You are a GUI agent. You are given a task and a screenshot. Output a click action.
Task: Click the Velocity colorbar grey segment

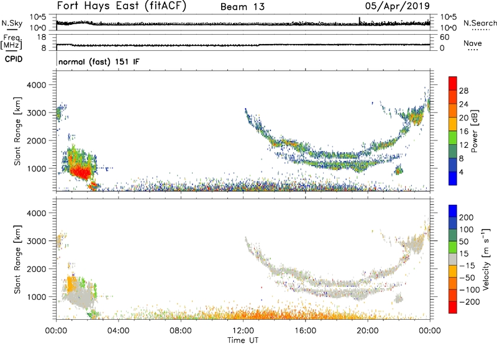point(453,259)
